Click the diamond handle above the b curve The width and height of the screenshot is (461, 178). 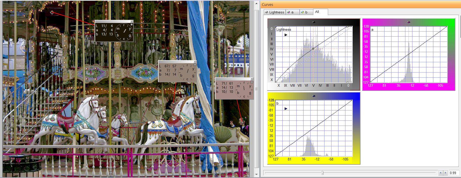point(314,96)
